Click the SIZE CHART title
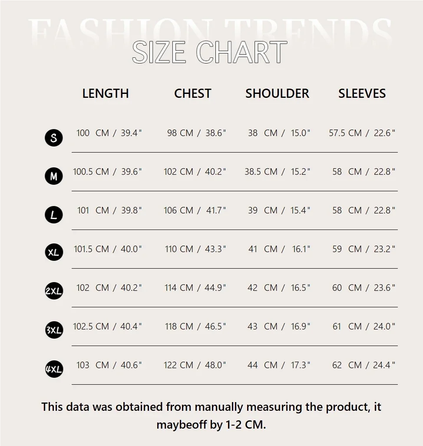The image size is (423, 446). pos(209,52)
